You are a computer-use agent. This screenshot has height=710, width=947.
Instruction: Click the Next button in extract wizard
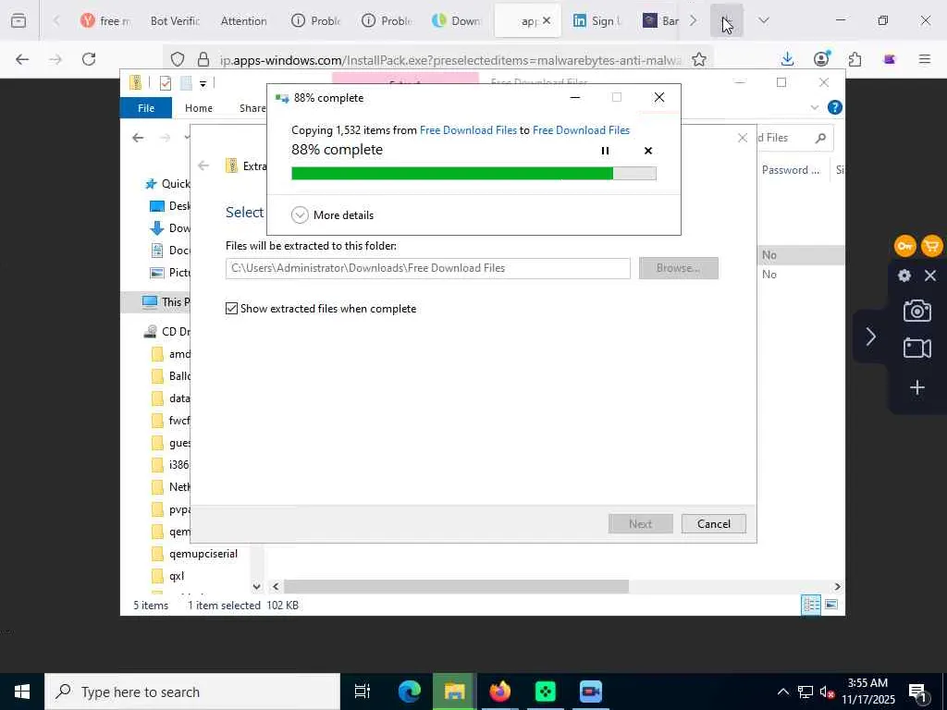point(640,523)
